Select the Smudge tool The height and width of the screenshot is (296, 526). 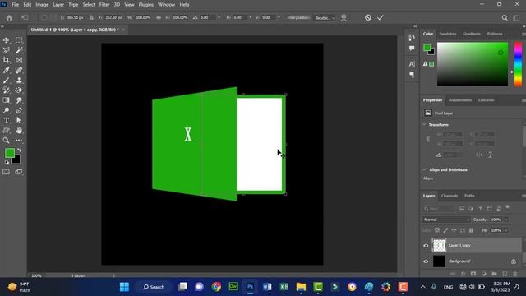19,100
